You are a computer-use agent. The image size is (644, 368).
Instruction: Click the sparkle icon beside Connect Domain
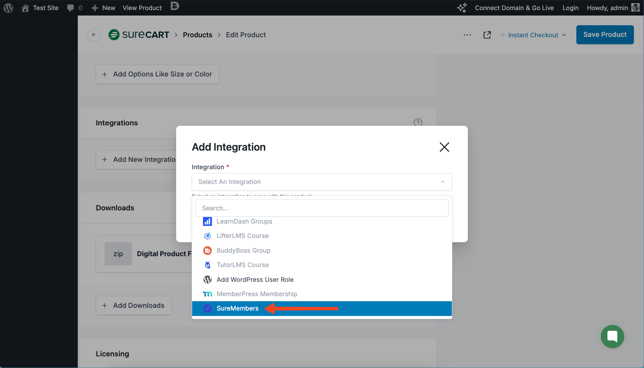(462, 8)
